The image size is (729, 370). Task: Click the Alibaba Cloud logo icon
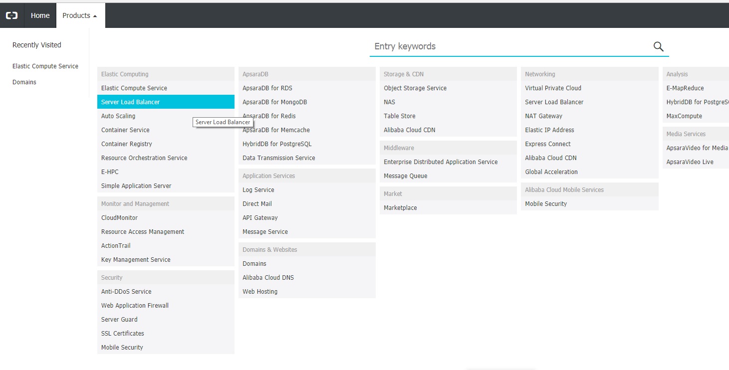click(x=11, y=15)
